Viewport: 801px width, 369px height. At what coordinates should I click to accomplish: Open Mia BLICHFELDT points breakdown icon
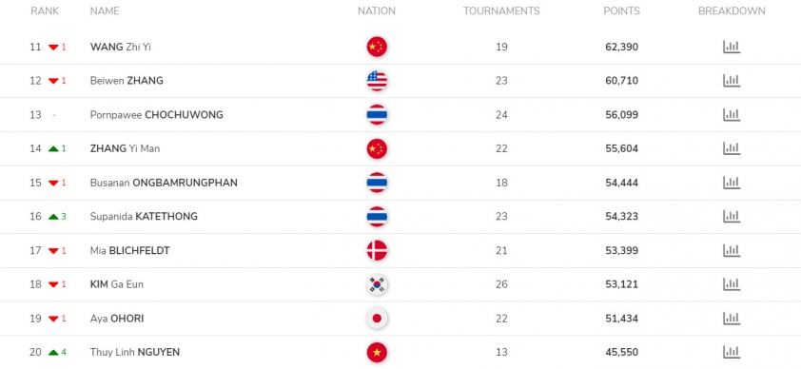[x=732, y=250]
